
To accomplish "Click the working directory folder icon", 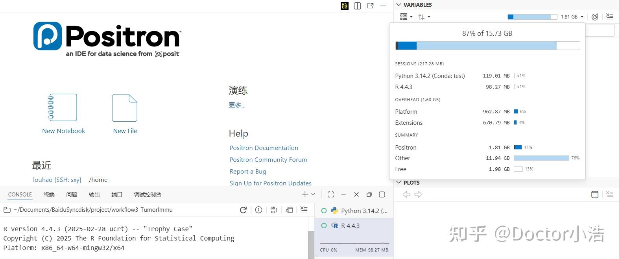I will (x=7, y=210).
